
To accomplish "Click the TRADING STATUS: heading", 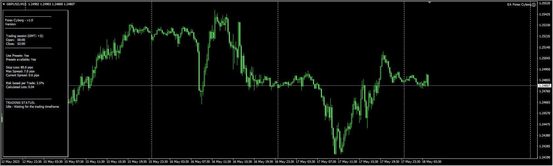I will point(20,103).
